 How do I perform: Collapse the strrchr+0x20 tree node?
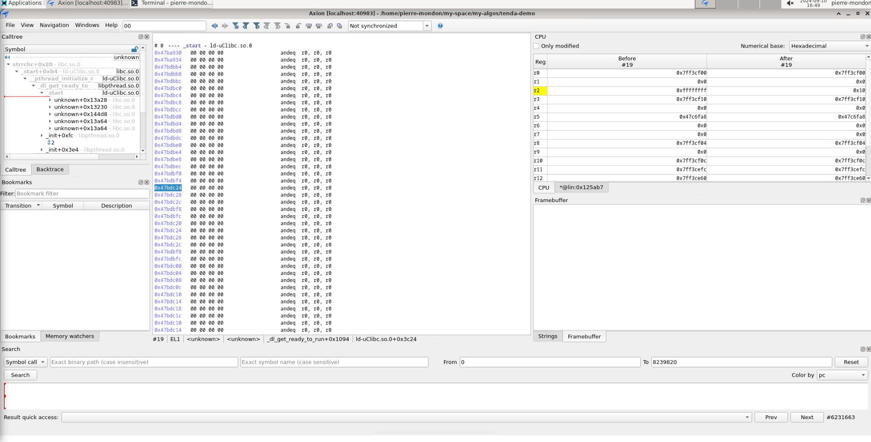(8, 64)
